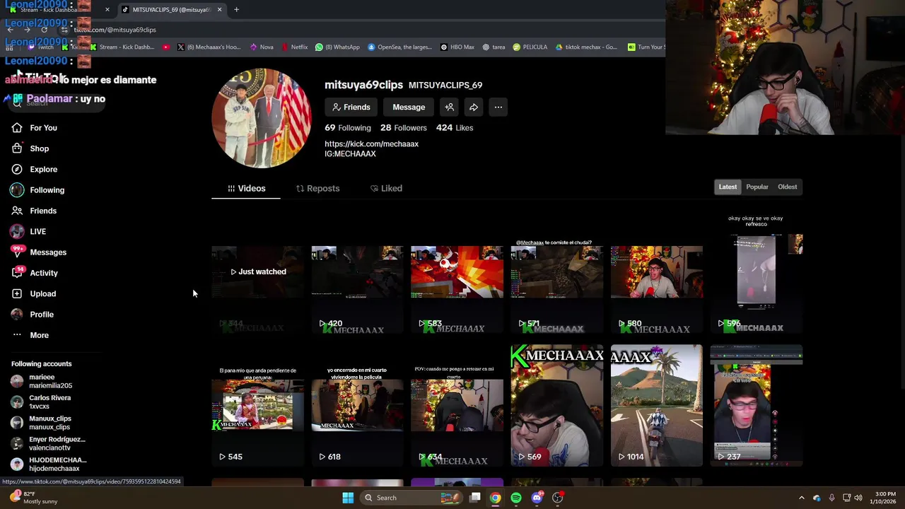Screen dimensions: 905x509
Task: Switch to the Reposts tab
Action: [317, 189]
